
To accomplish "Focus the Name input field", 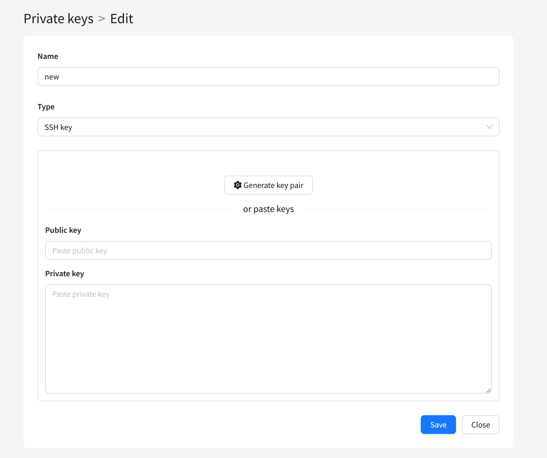I will (x=268, y=77).
